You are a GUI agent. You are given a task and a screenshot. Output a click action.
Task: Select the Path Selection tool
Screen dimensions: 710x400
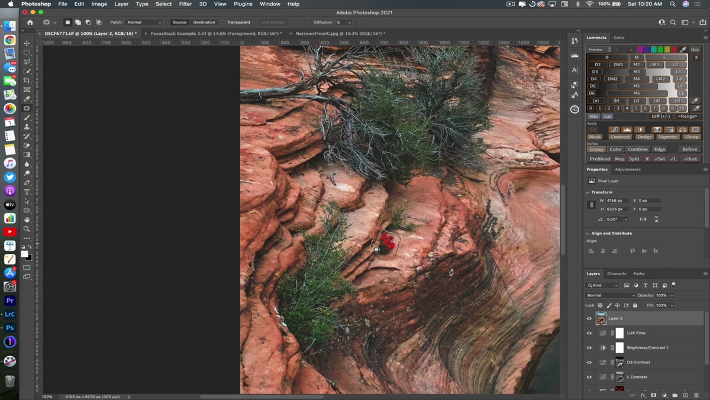point(27,201)
